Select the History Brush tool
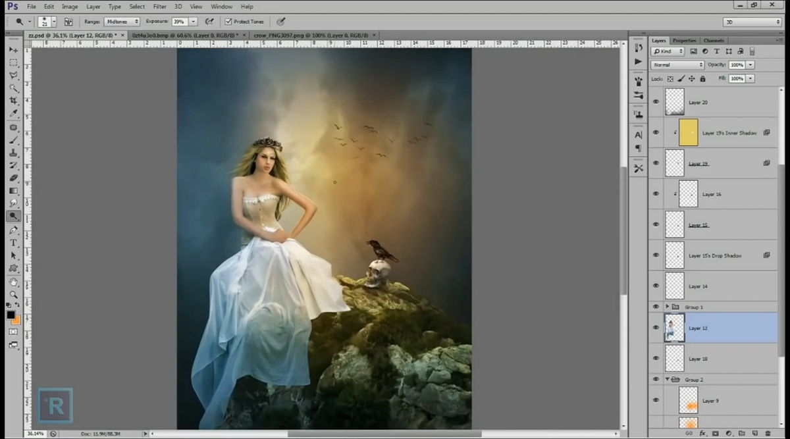The image size is (790, 439). [x=13, y=165]
